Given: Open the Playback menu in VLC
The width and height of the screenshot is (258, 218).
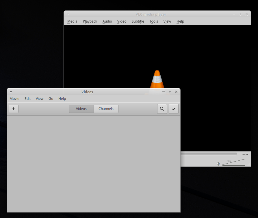Looking at the screenshot, I should click(x=90, y=21).
